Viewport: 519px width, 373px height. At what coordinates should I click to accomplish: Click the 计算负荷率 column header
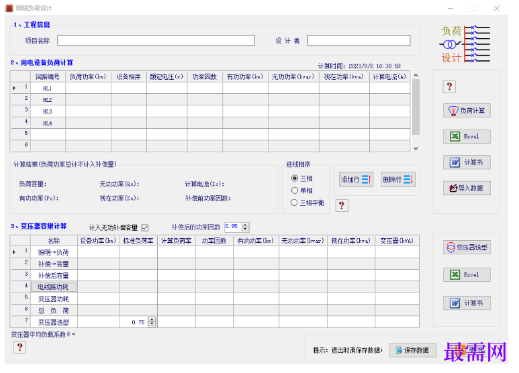click(177, 241)
